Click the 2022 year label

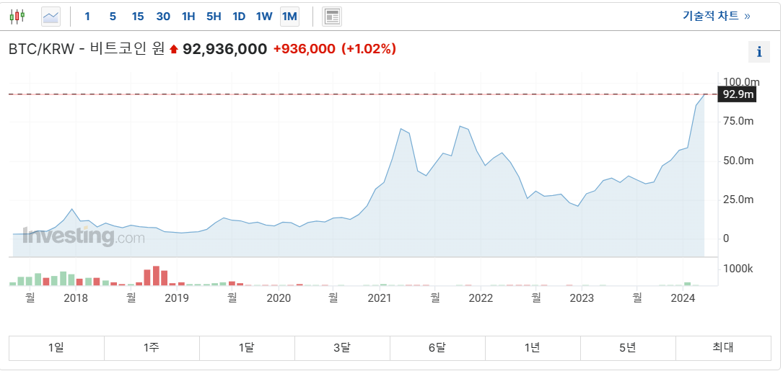click(x=481, y=298)
